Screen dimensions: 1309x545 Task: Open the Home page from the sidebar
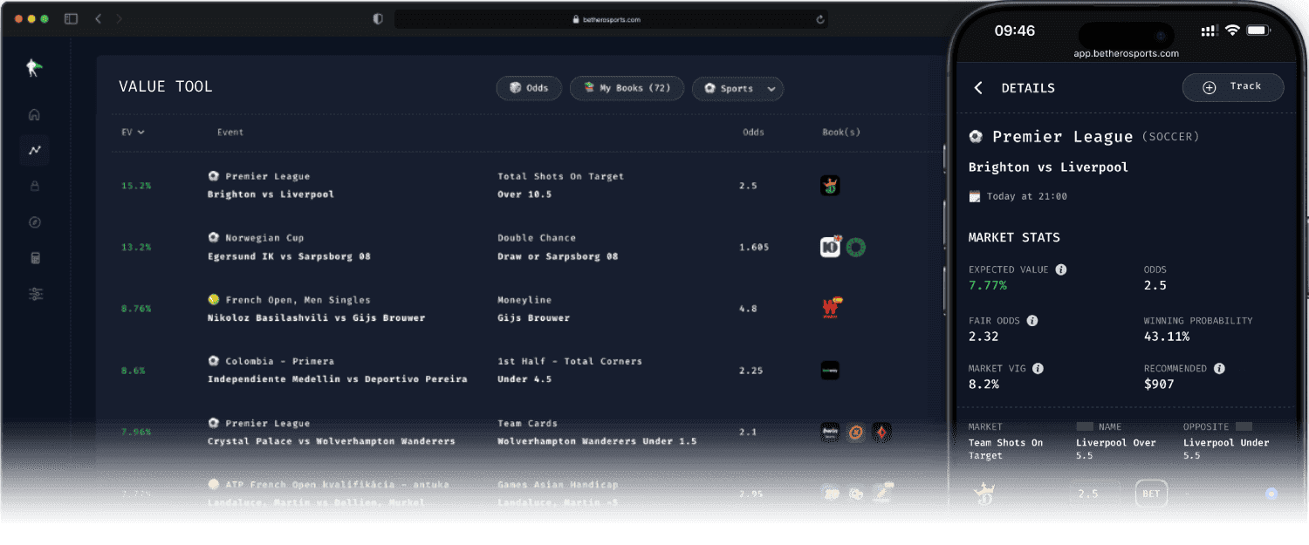pyautogui.click(x=35, y=114)
